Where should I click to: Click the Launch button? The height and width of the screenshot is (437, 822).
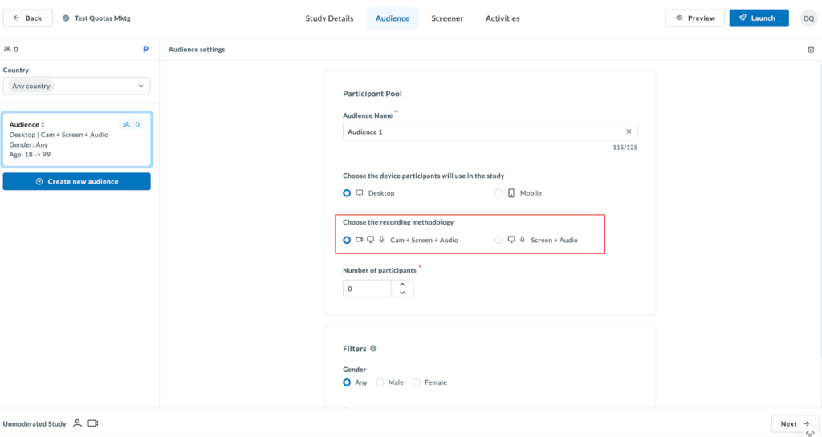[x=759, y=18]
